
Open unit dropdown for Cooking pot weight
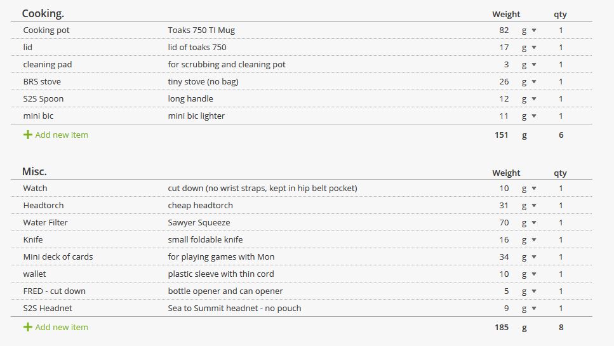click(529, 30)
